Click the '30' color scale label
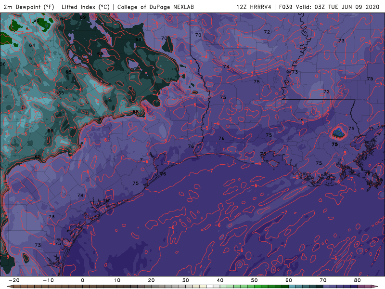Screen dimensions: 385x289 point(186,280)
